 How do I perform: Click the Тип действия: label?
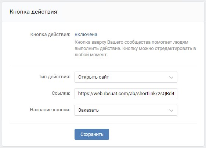[54, 77]
